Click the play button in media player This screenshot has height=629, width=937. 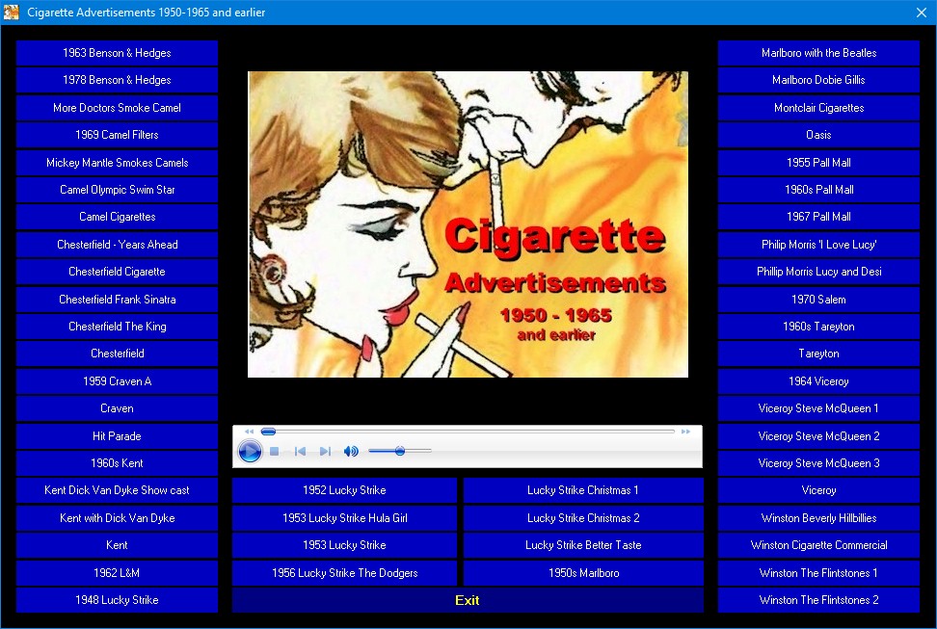point(250,451)
